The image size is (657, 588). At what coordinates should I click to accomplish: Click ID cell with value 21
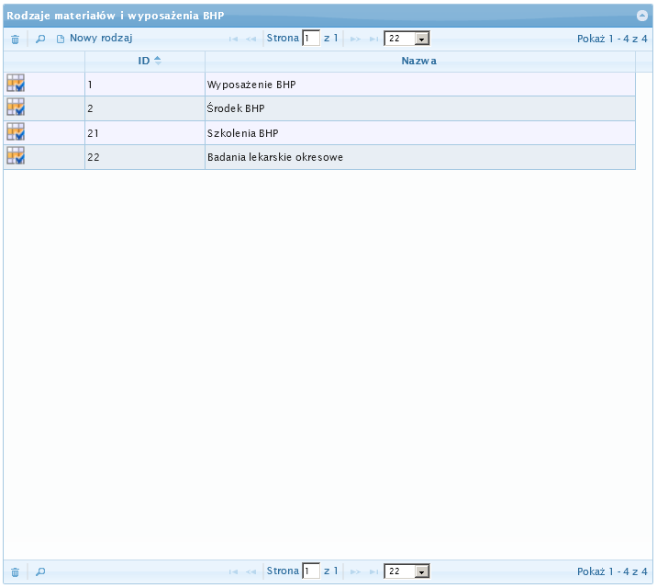[145, 133]
